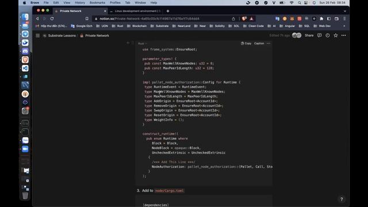This screenshot has height=207, width=368.
Task: Open the Blockchain bookmarks folder
Action: pyautogui.click(x=137, y=26)
